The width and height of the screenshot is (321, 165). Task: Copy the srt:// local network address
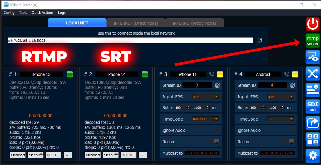click(260, 40)
